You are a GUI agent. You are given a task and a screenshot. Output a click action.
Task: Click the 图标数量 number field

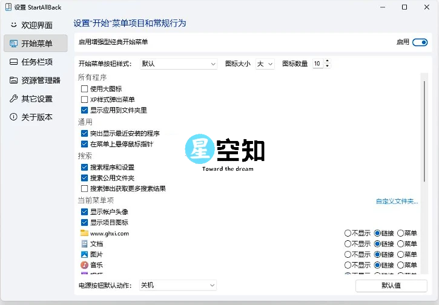318,64
